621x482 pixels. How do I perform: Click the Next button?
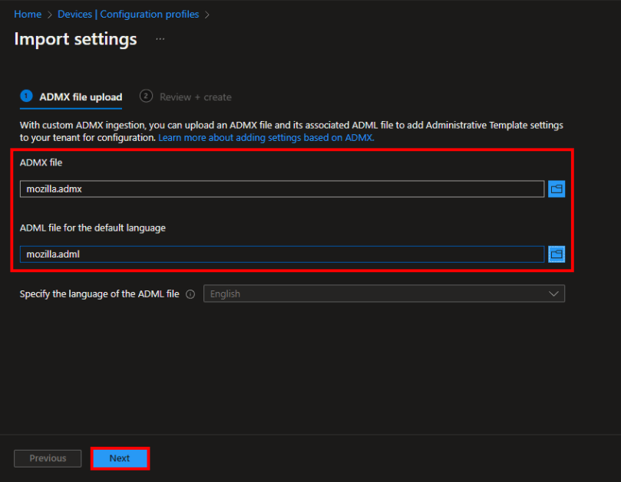coord(120,458)
